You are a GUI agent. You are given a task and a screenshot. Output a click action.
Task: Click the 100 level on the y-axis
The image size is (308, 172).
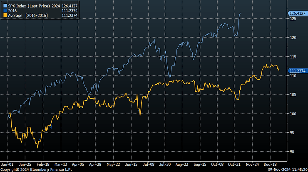pyautogui.click(x=292, y=114)
